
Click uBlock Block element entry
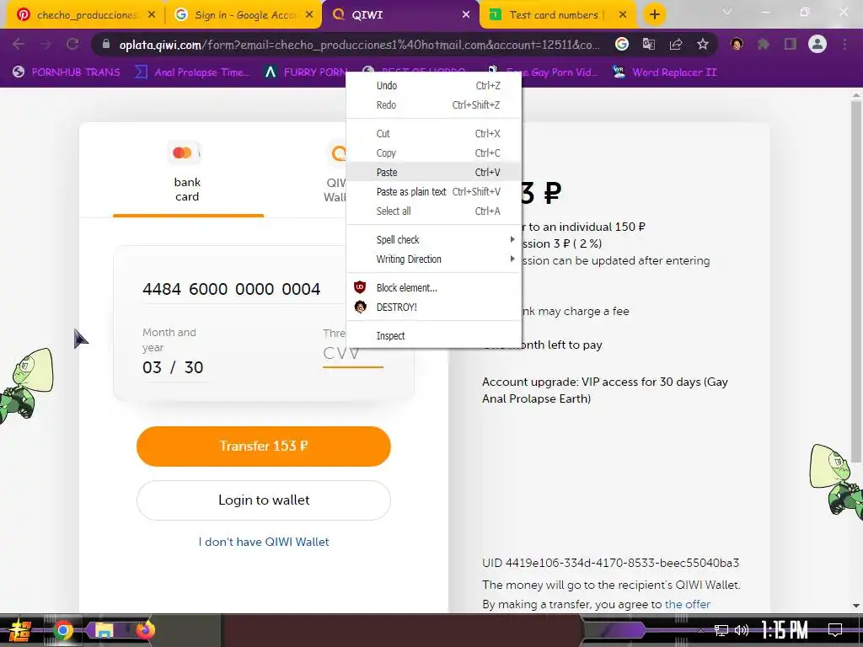434,288
